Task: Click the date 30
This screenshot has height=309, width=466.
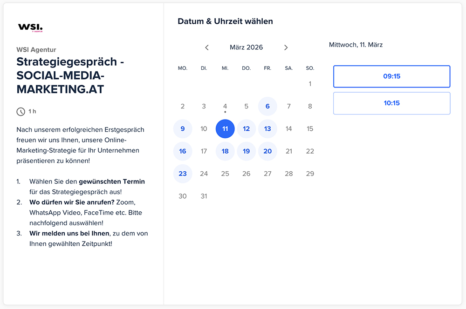Action: click(183, 196)
